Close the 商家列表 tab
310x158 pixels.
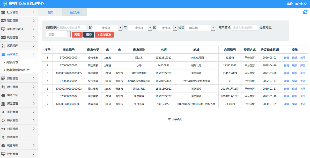pyautogui.click(x=84, y=12)
